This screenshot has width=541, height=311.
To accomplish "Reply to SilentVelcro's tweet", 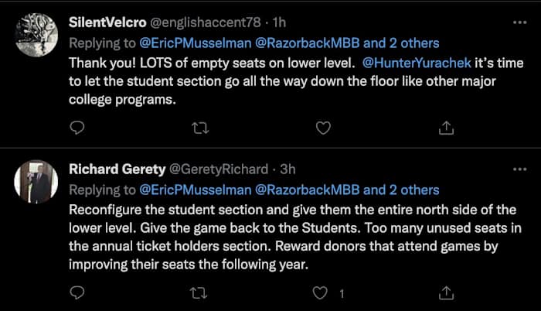I will pos(77,127).
